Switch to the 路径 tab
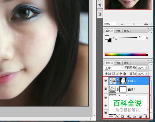This screenshot has height=122, width=155. [126, 63]
